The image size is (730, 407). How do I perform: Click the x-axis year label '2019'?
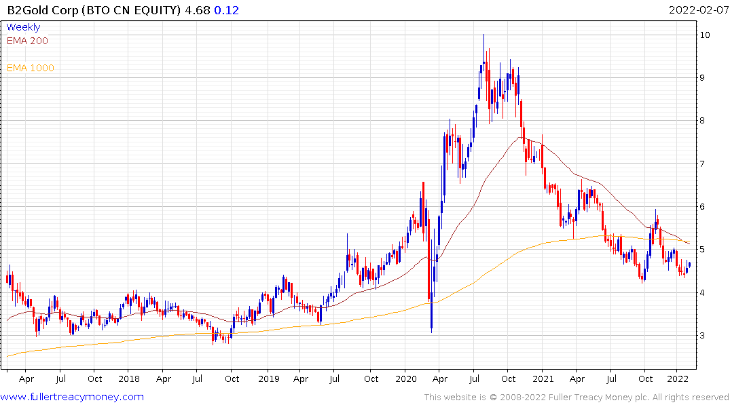tap(269, 379)
